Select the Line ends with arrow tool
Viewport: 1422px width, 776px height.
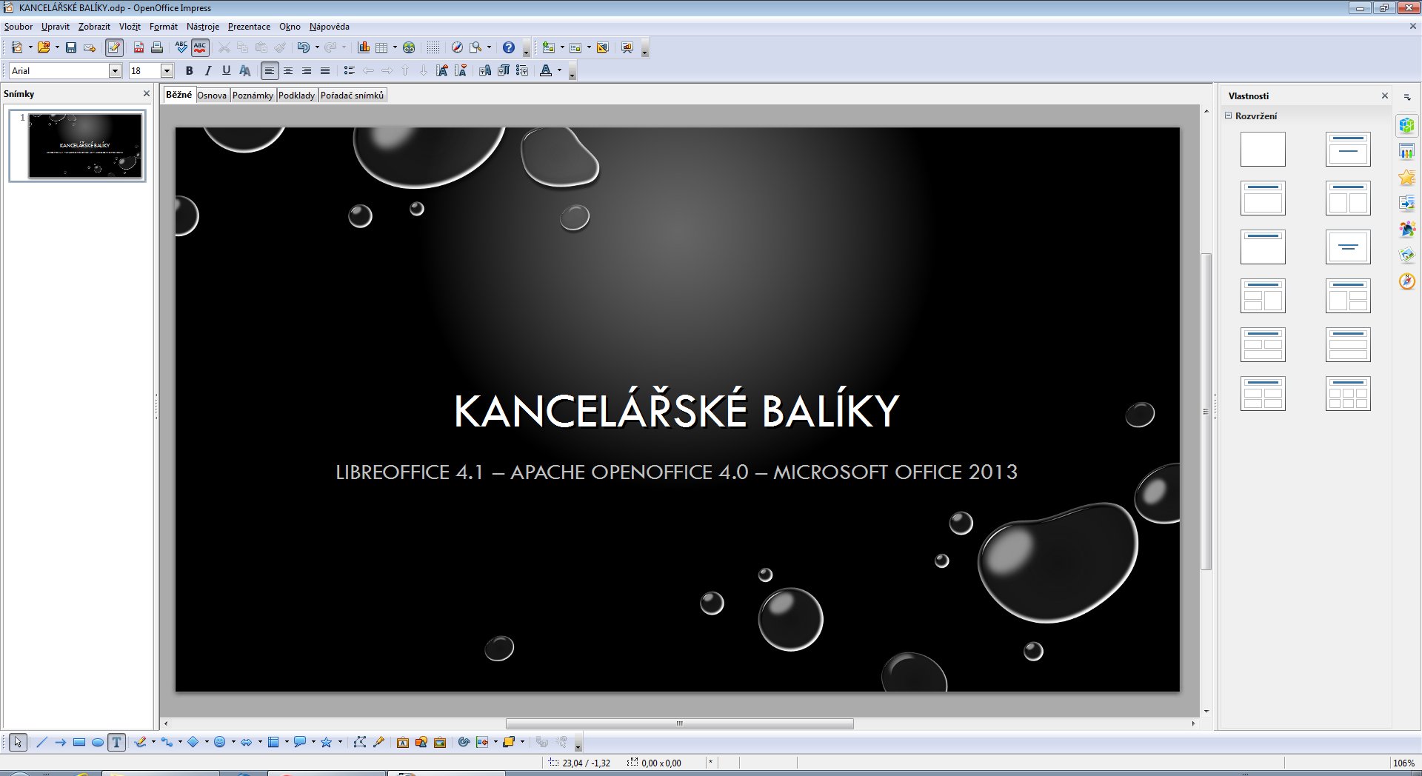tap(61, 742)
